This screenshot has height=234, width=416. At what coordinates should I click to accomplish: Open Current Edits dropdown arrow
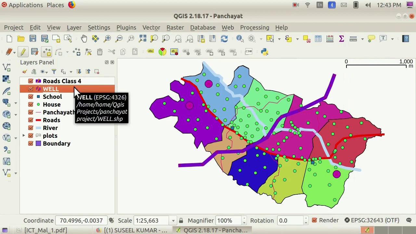tap(14, 52)
